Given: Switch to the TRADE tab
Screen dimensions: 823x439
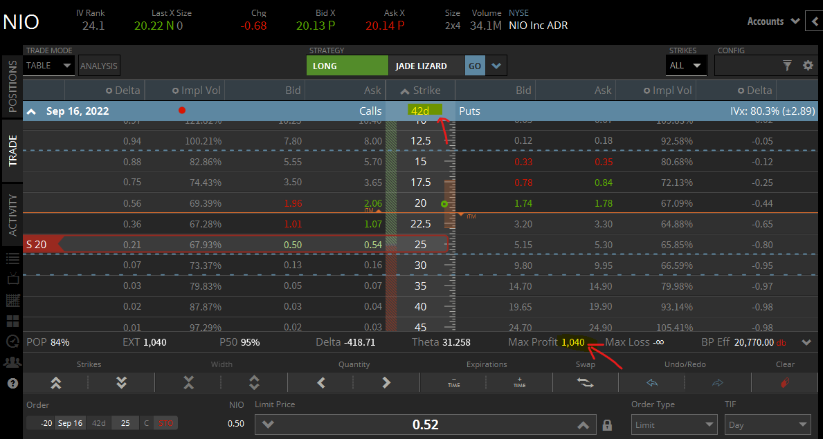Looking at the screenshot, I should (x=12, y=151).
